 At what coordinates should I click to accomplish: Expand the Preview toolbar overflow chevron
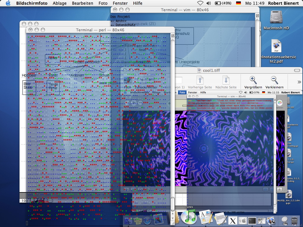pos(299,82)
